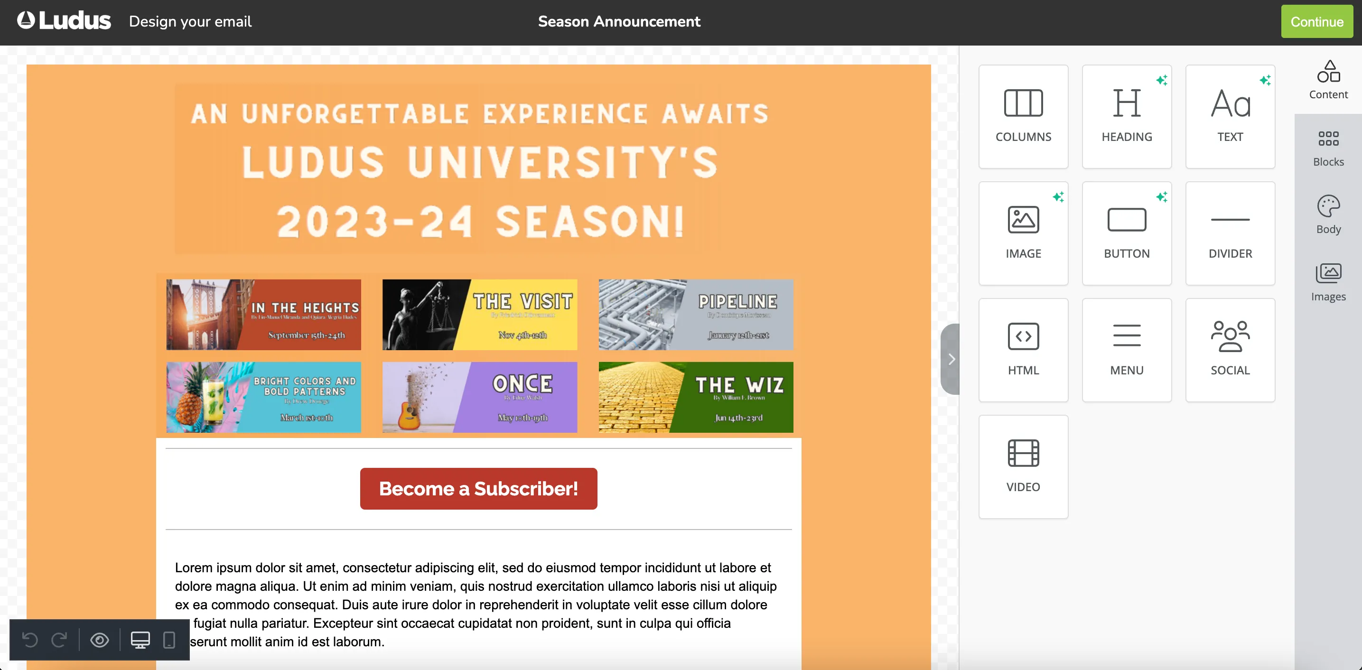Choose the Divider content block
1362x670 pixels.
[x=1230, y=233]
